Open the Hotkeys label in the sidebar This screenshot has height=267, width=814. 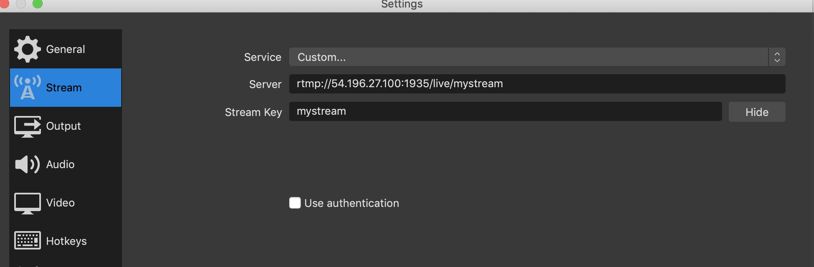pyautogui.click(x=66, y=241)
